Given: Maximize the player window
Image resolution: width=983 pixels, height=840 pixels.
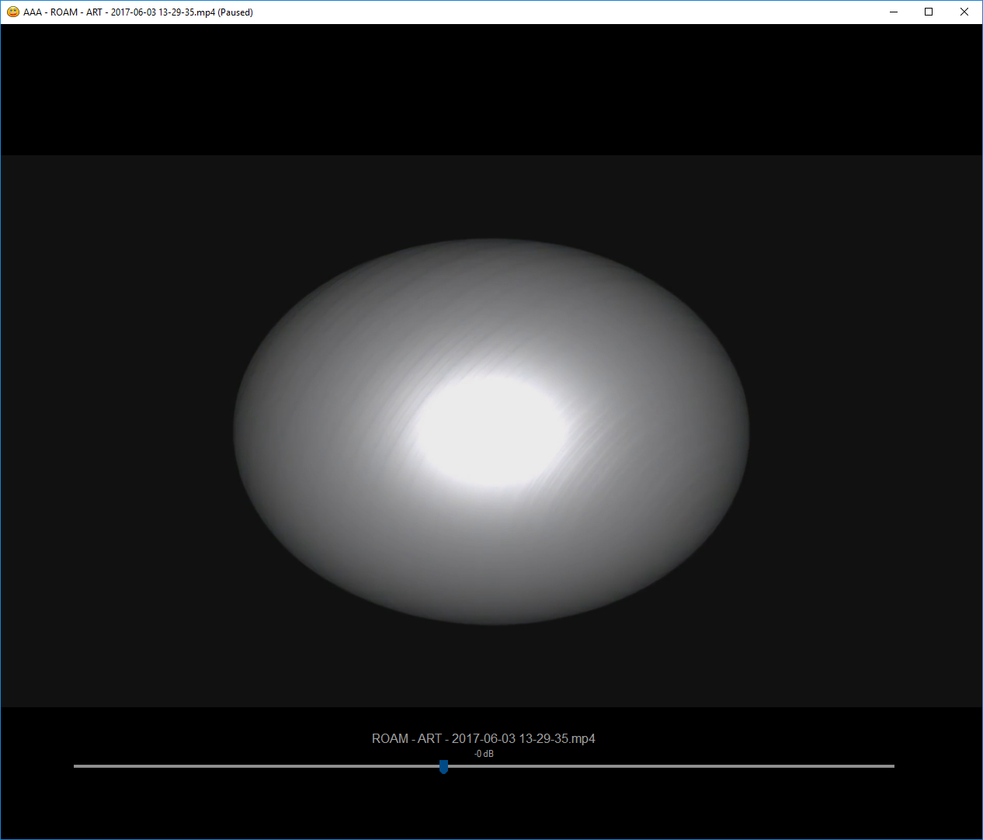Looking at the screenshot, I should 929,12.
